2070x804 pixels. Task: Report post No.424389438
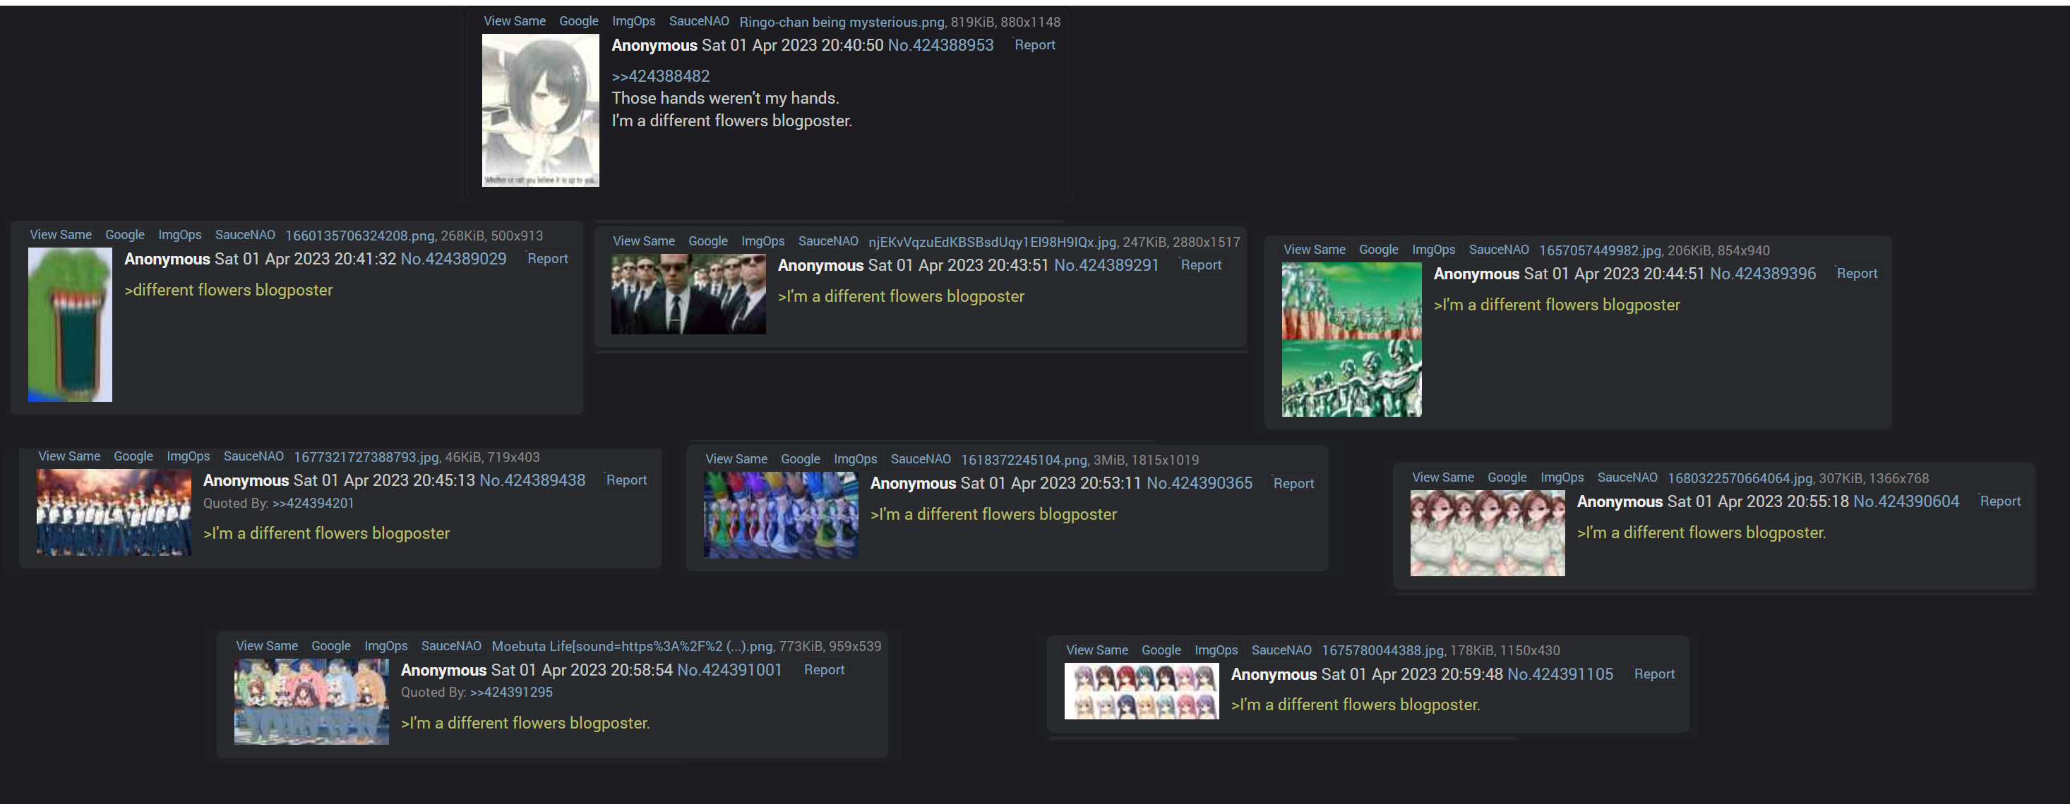626,480
